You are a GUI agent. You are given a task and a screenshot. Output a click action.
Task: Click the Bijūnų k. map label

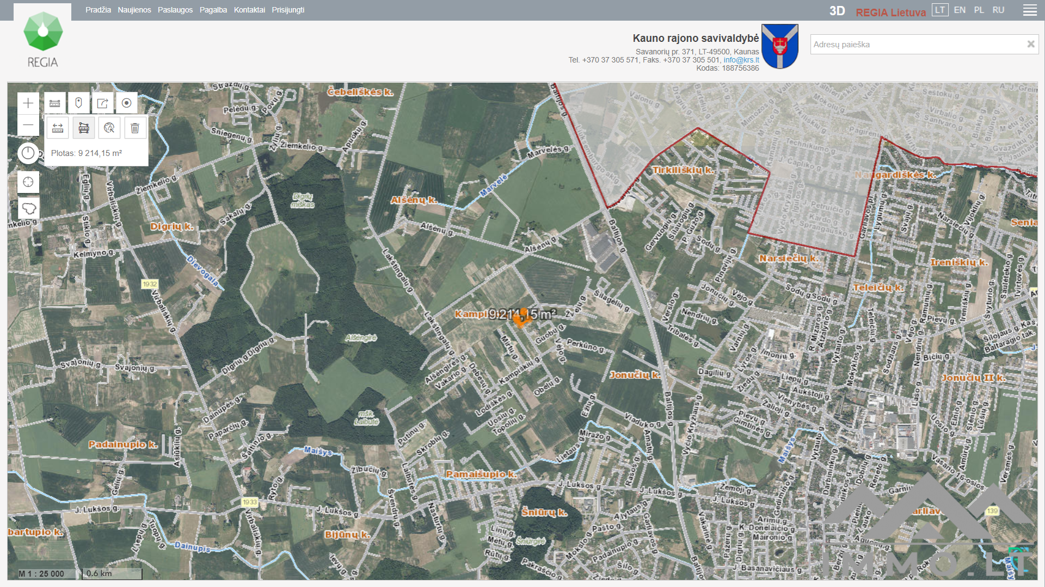347,534
